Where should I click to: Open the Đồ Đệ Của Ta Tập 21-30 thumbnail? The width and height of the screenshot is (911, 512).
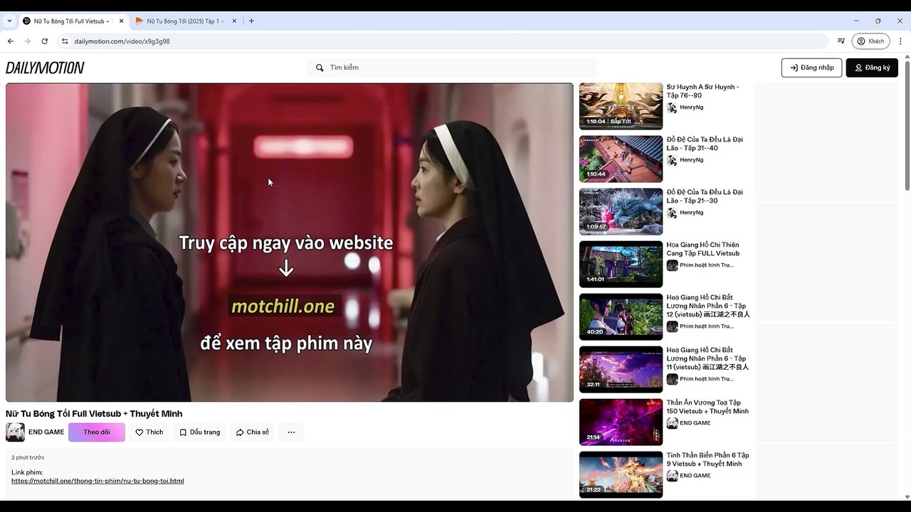pyautogui.click(x=621, y=212)
